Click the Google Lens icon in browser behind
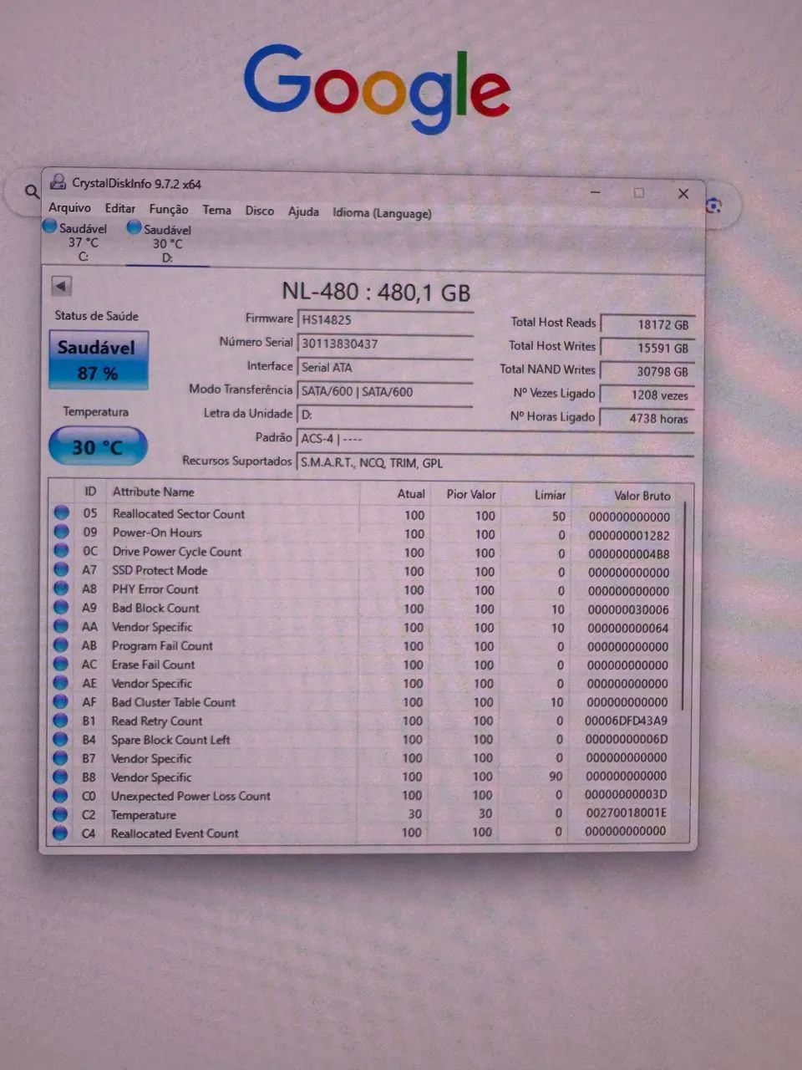802x1070 pixels. coord(713,206)
